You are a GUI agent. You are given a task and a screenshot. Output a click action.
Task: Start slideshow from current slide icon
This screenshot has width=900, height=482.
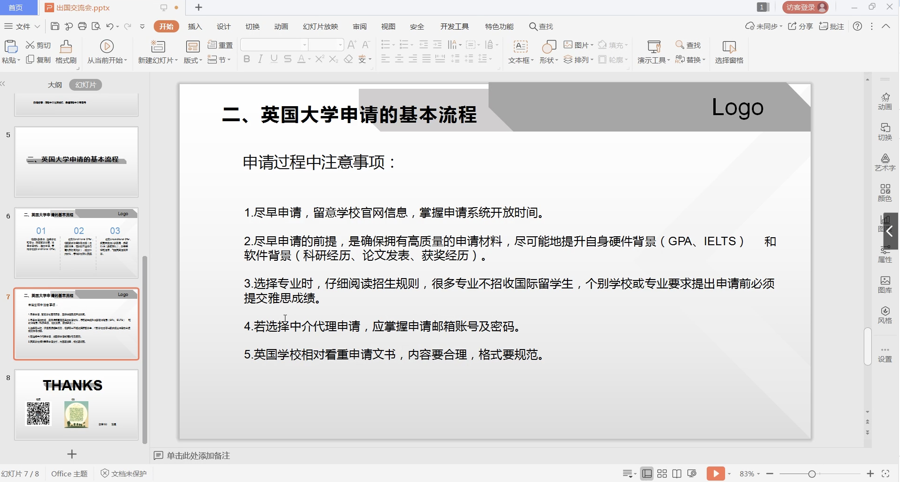[107, 46]
